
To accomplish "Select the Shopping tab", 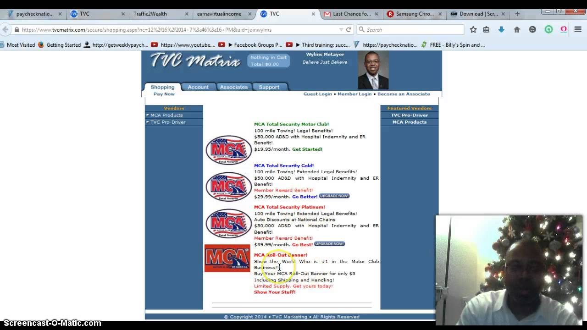I will (x=162, y=87).
